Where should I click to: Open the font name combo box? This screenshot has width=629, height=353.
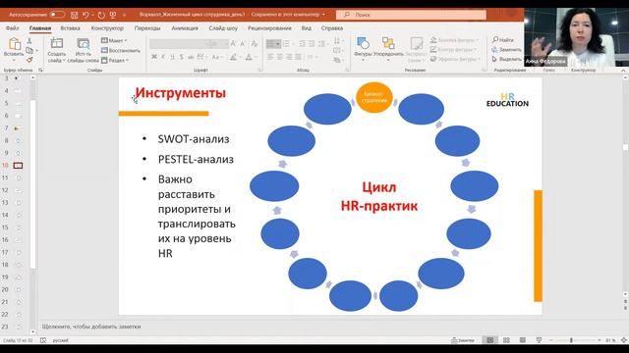click(179, 43)
